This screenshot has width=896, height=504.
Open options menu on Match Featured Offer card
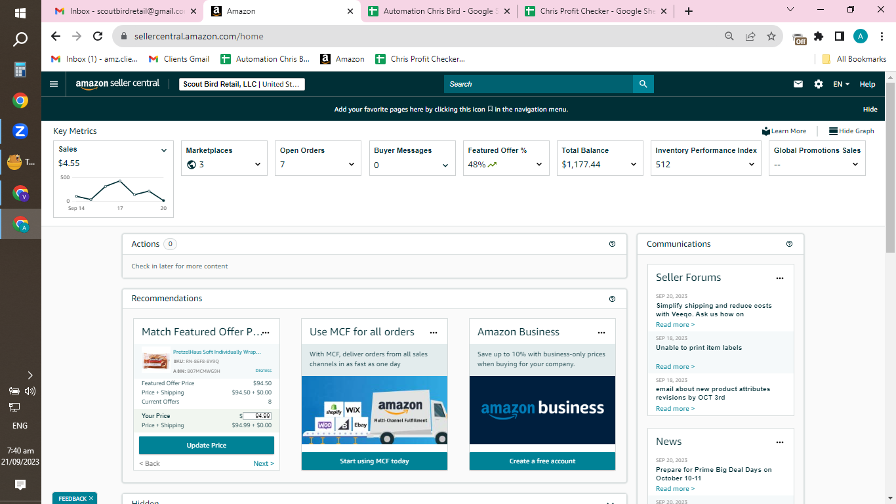pyautogui.click(x=266, y=333)
